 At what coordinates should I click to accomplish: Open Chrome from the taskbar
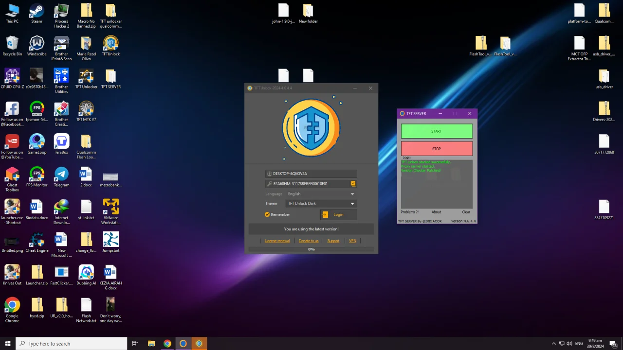pyautogui.click(x=167, y=344)
